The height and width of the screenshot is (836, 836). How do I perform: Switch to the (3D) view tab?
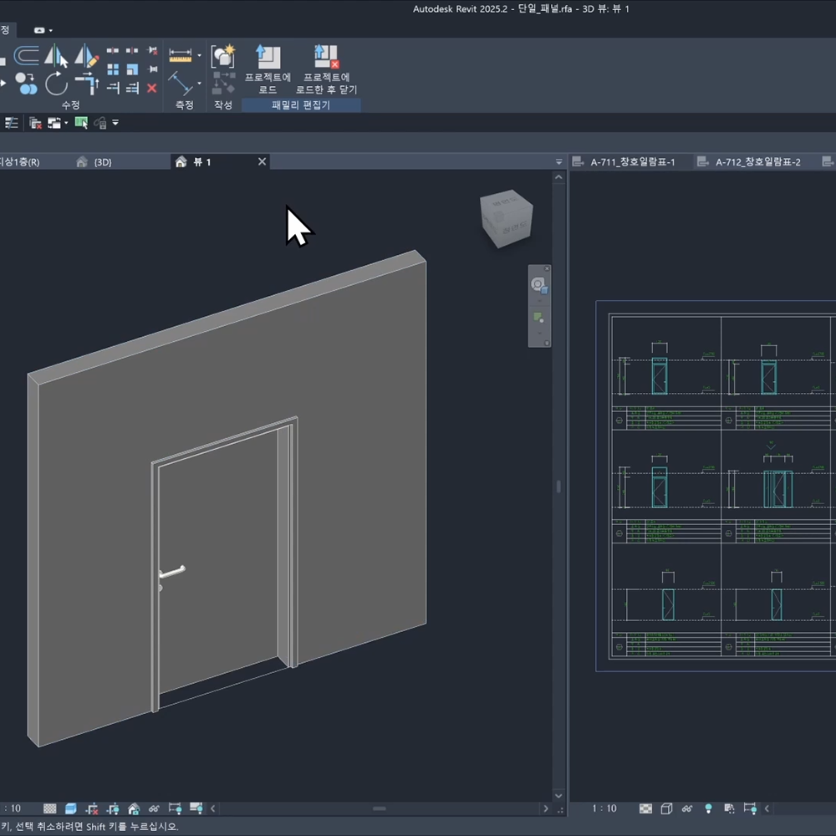point(102,162)
